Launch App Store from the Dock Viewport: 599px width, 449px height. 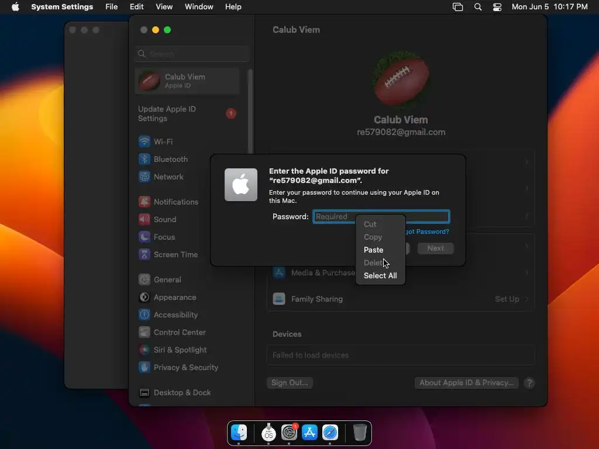coord(309,433)
